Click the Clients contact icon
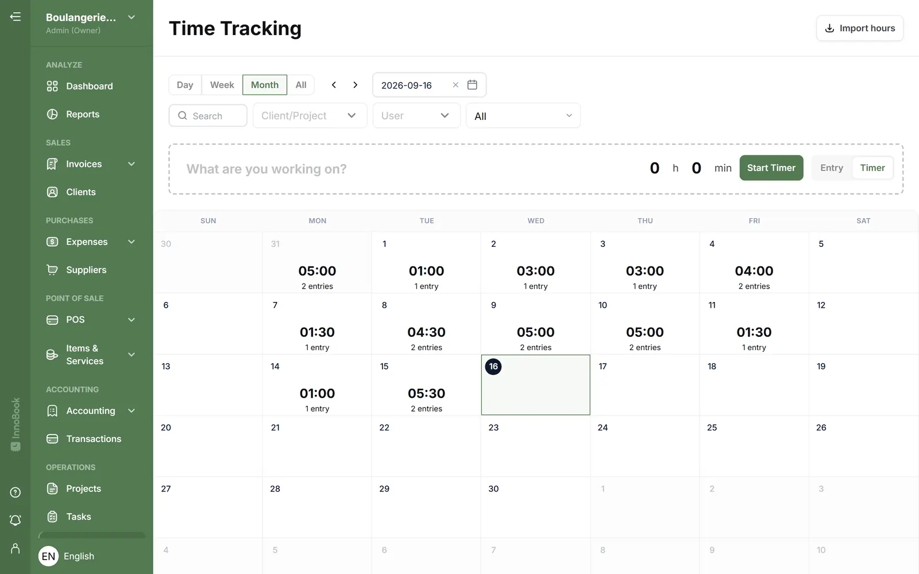The image size is (919, 574). [52, 192]
